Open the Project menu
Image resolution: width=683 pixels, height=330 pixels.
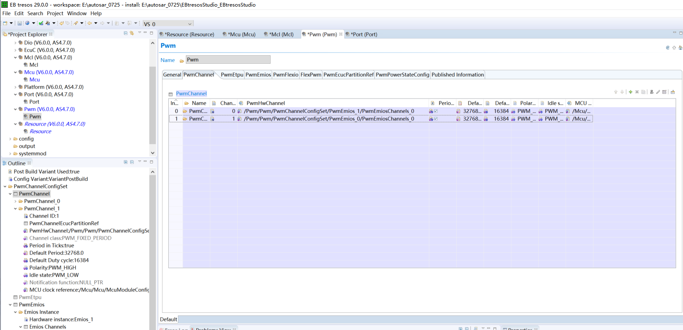(x=55, y=14)
